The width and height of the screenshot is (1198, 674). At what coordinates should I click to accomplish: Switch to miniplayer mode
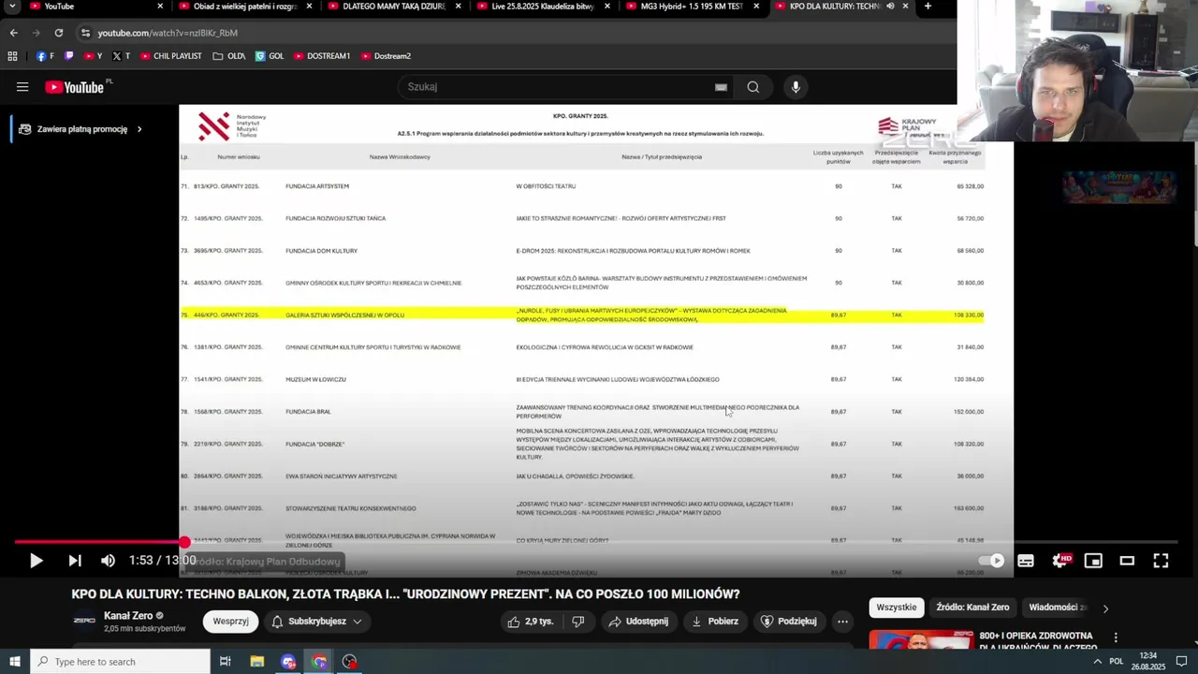pyautogui.click(x=1093, y=561)
